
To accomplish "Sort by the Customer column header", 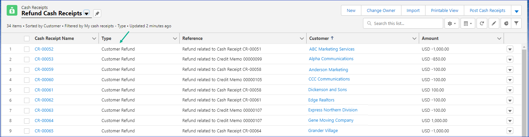I will click(319, 39).
